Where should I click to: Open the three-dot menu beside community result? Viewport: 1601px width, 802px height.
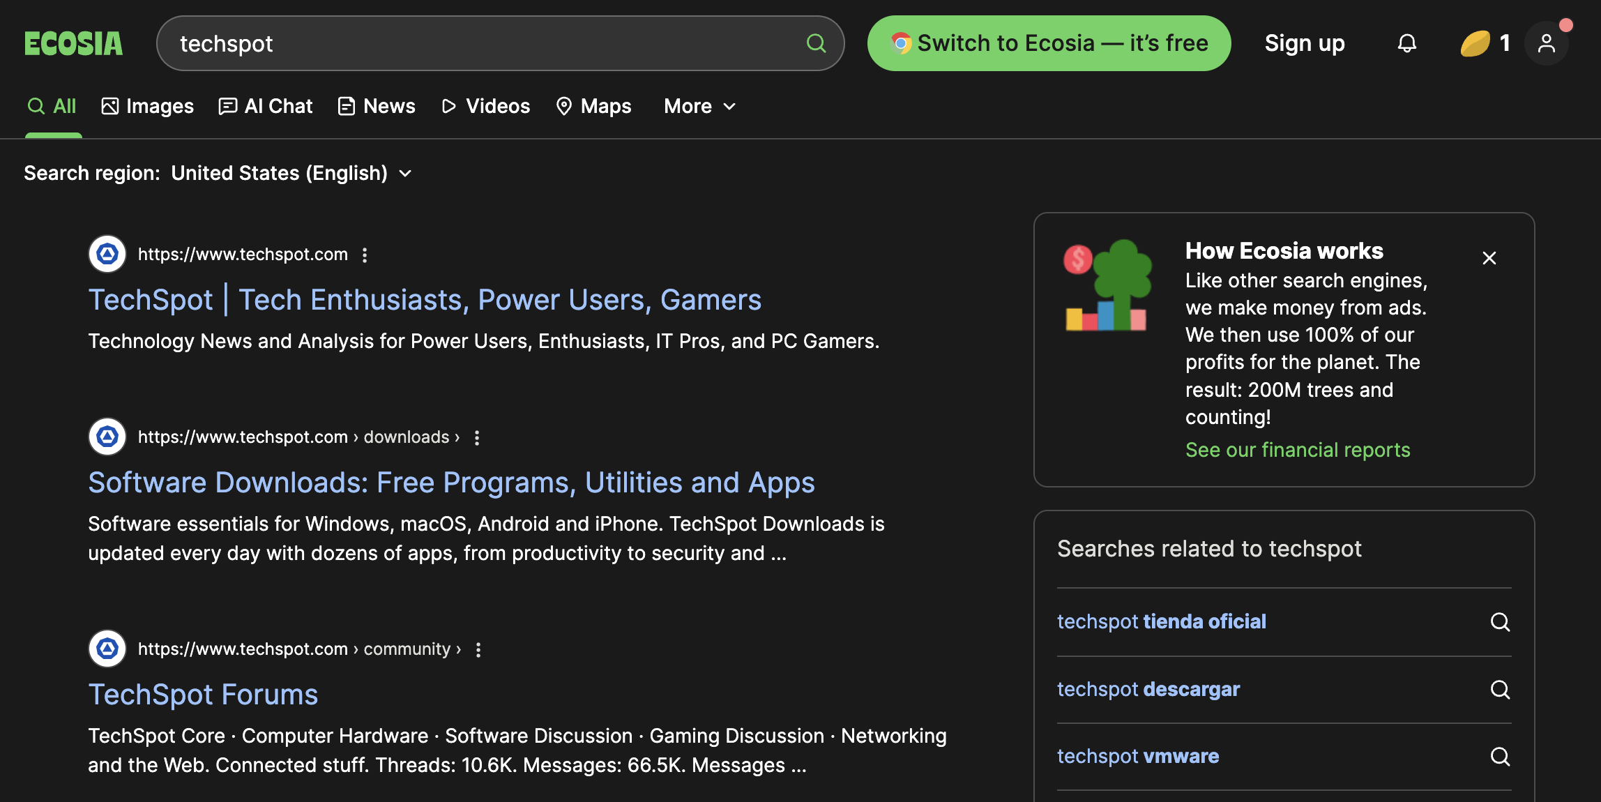pos(478,649)
